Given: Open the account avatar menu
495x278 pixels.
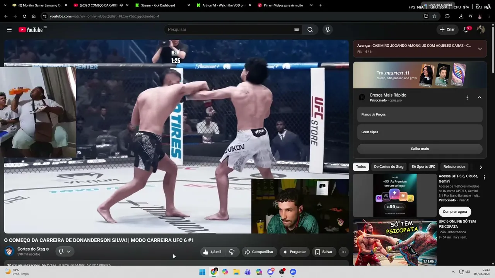Looking at the screenshot, I should point(481,30).
